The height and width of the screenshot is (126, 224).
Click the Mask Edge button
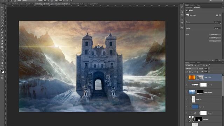coord(215,35)
